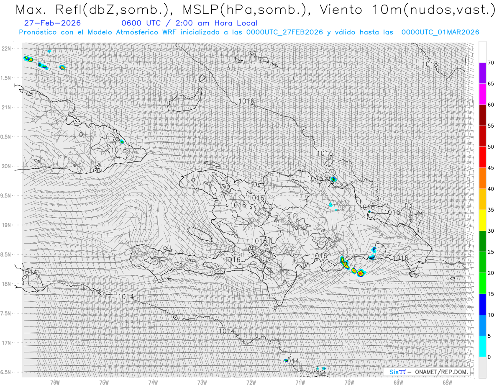
Task: Select the colorbar tick label 50
Action: 491,147
